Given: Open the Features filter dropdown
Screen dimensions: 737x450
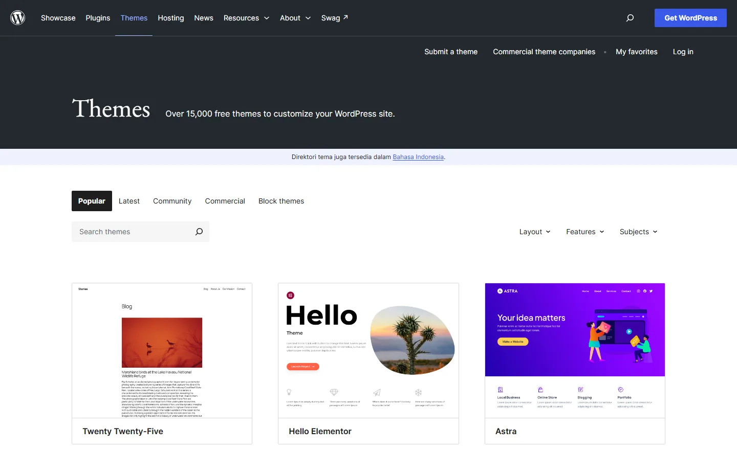Looking at the screenshot, I should (585, 232).
